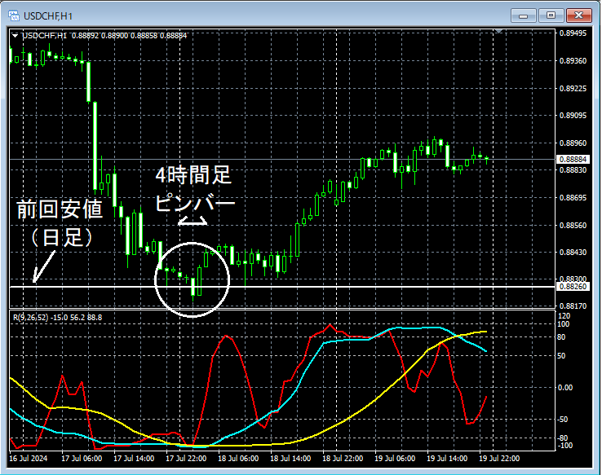Click the 0.88170 price scale label
This screenshot has width=602, height=475.
coord(573,306)
